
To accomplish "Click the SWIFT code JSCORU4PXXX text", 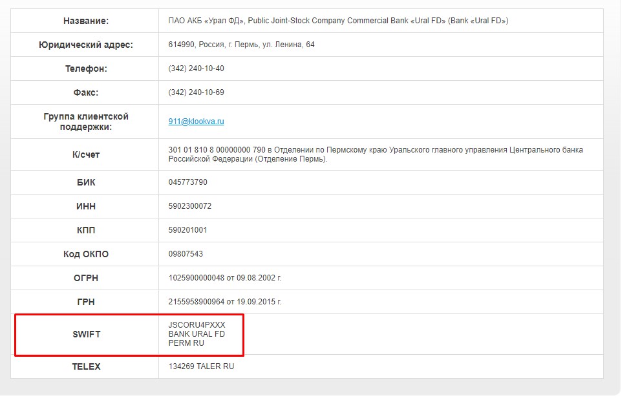I will point(197,325).
